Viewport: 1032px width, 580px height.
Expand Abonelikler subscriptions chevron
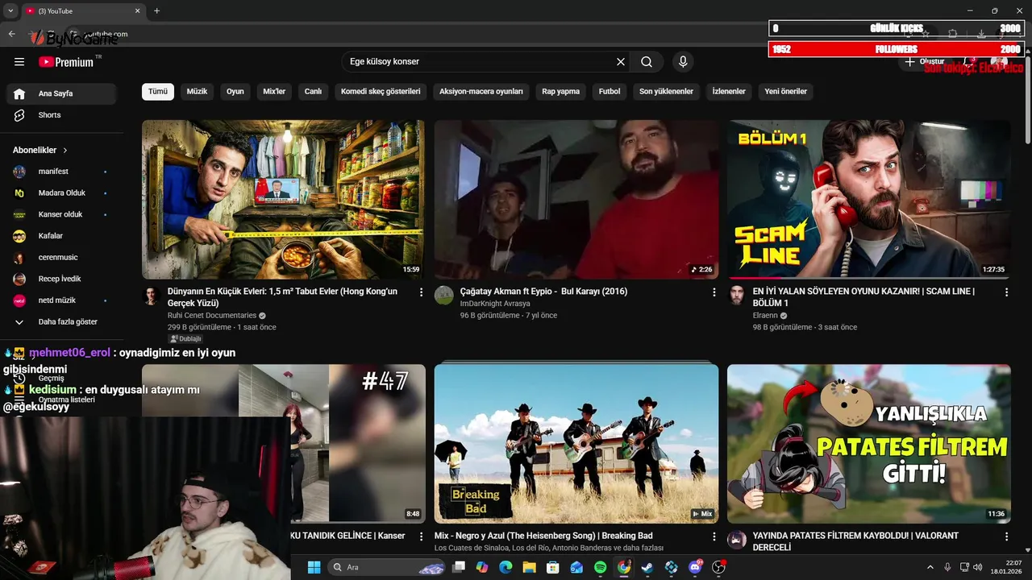[65, 151]
